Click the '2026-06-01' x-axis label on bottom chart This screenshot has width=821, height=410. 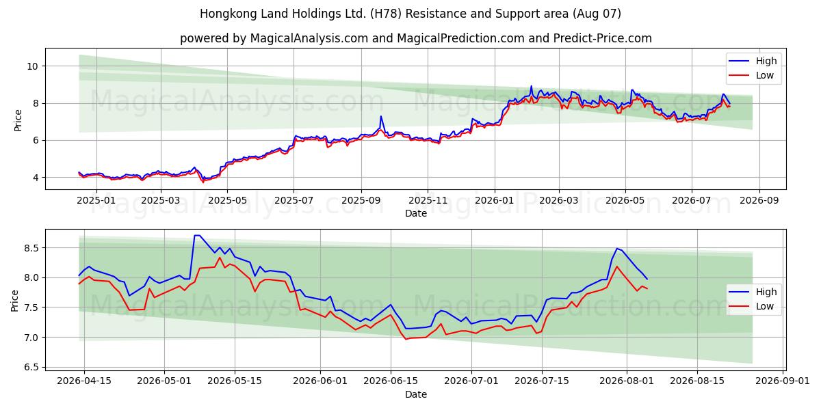click(320, 381)
